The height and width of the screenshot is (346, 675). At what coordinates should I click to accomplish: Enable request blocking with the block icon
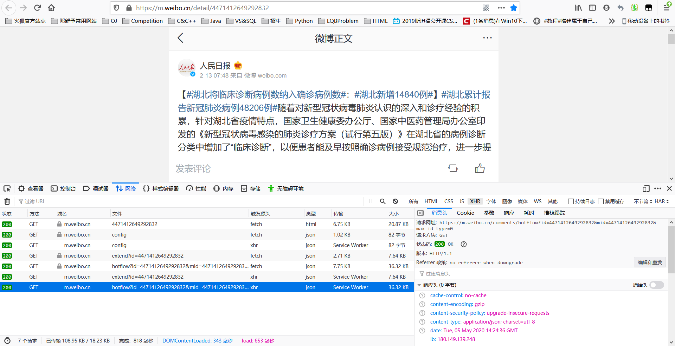[395, 201]
